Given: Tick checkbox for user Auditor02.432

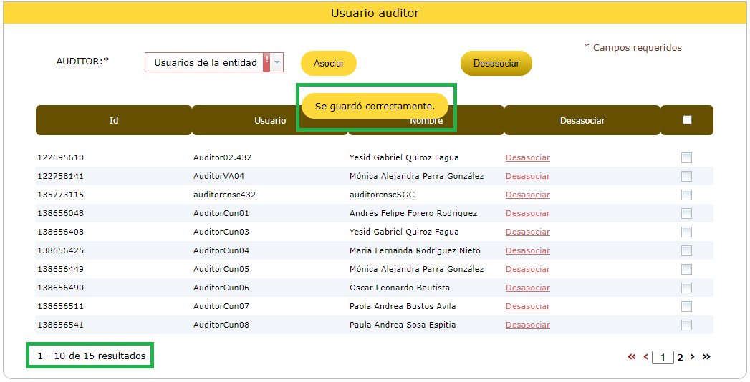Looking at the screenshot, I should coord(686,157).
